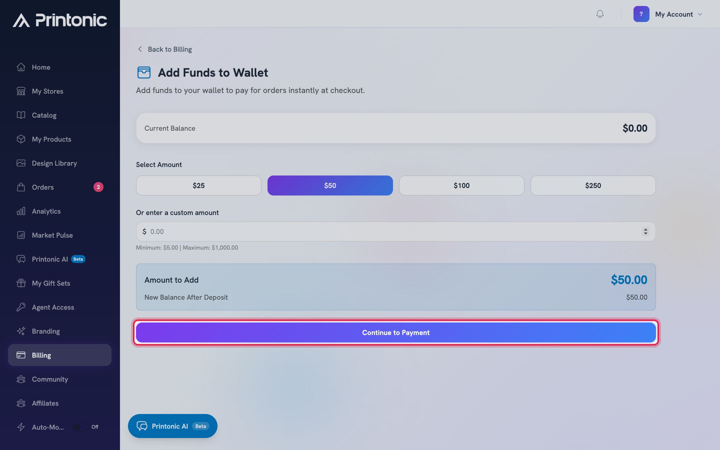Click the Beta badge next to Printonic AI sidebar
This screenshot has width=720, height=450.
pyautogui.click(x=78, y=259)
